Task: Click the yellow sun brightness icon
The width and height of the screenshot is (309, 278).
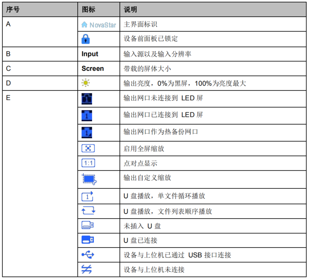Action: (86, 83)
